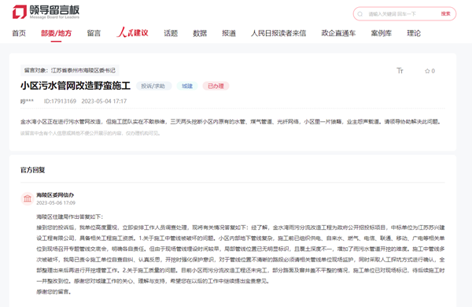This screenshot has height=307, width=472.
Task: Open the 理论 nav item
Action: coord(414,33)
